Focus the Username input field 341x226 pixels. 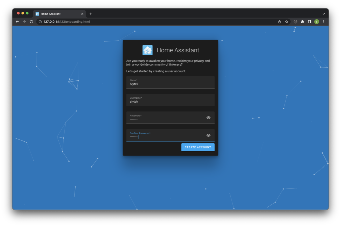coord(170,100)
